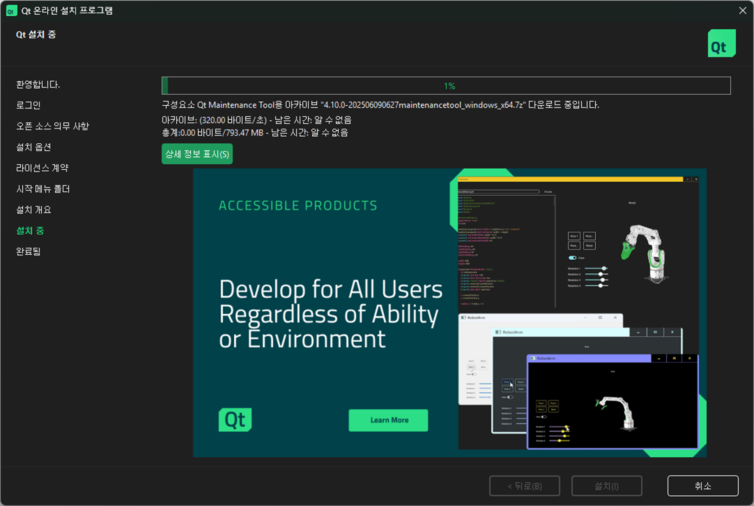Close the Qt online installer window
This screenshot has width=754, height=506.
[742, 10]
